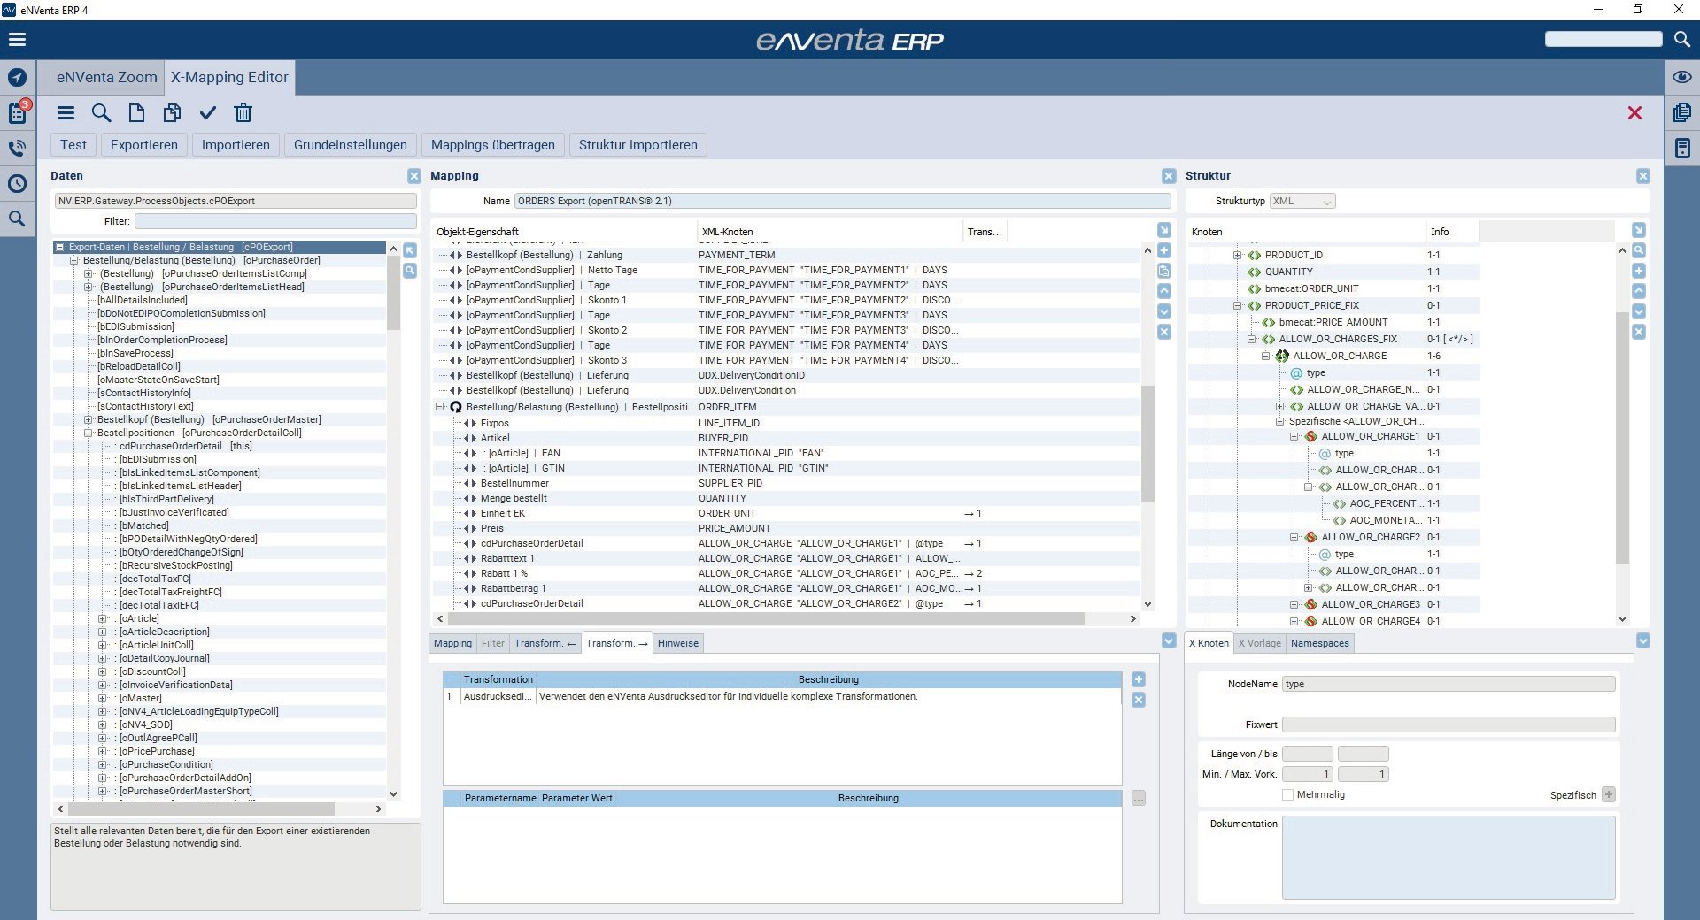This screenshot has height=920, width=1700.
Task: Click the magnifier search icon in toolbar
Action: click(x=101, y=113)
